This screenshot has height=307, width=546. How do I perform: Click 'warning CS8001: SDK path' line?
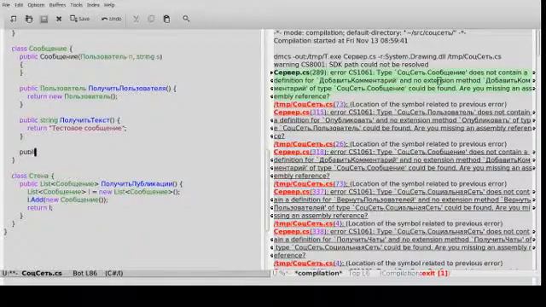pyautogui.click(x=351, y=65)
